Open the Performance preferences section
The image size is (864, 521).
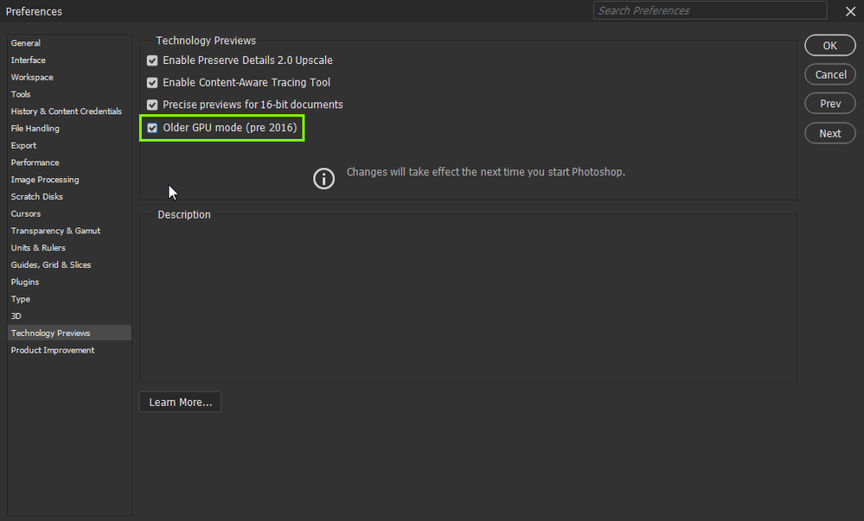click(35, 162)
